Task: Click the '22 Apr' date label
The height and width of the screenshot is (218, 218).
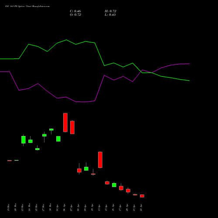Action: (x=141, y=208)
